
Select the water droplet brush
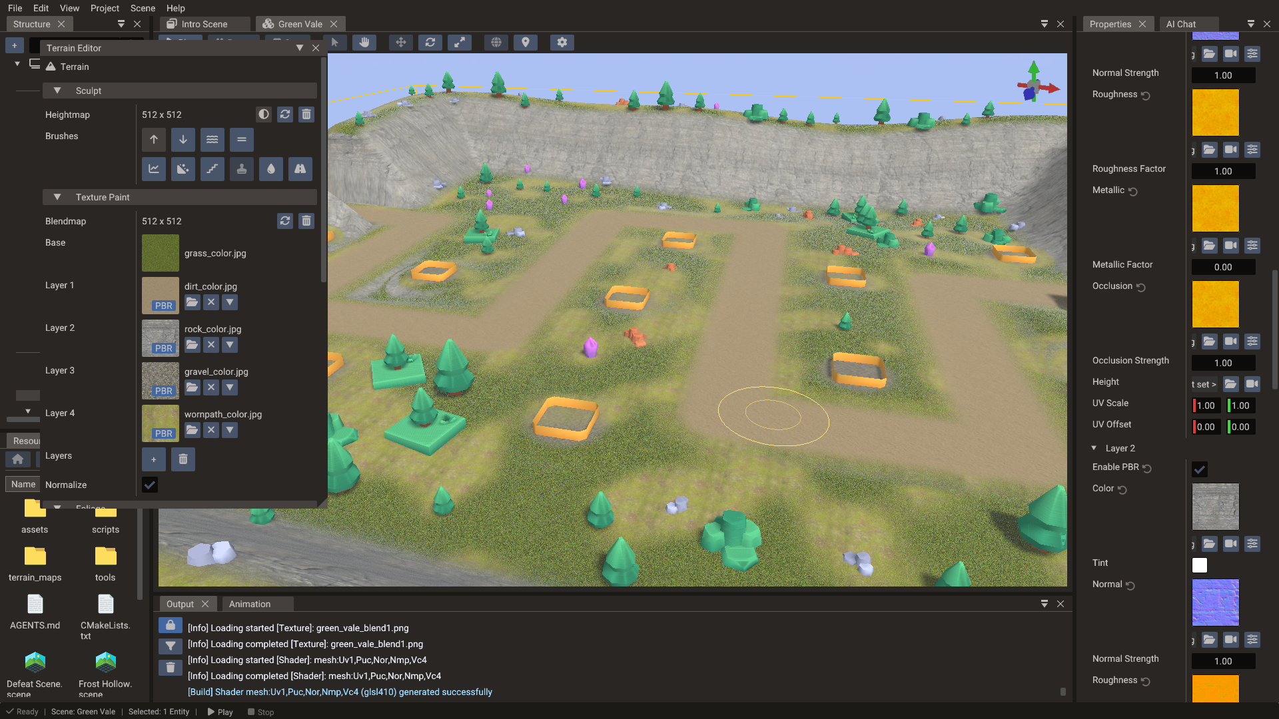[x=271, y=169]
